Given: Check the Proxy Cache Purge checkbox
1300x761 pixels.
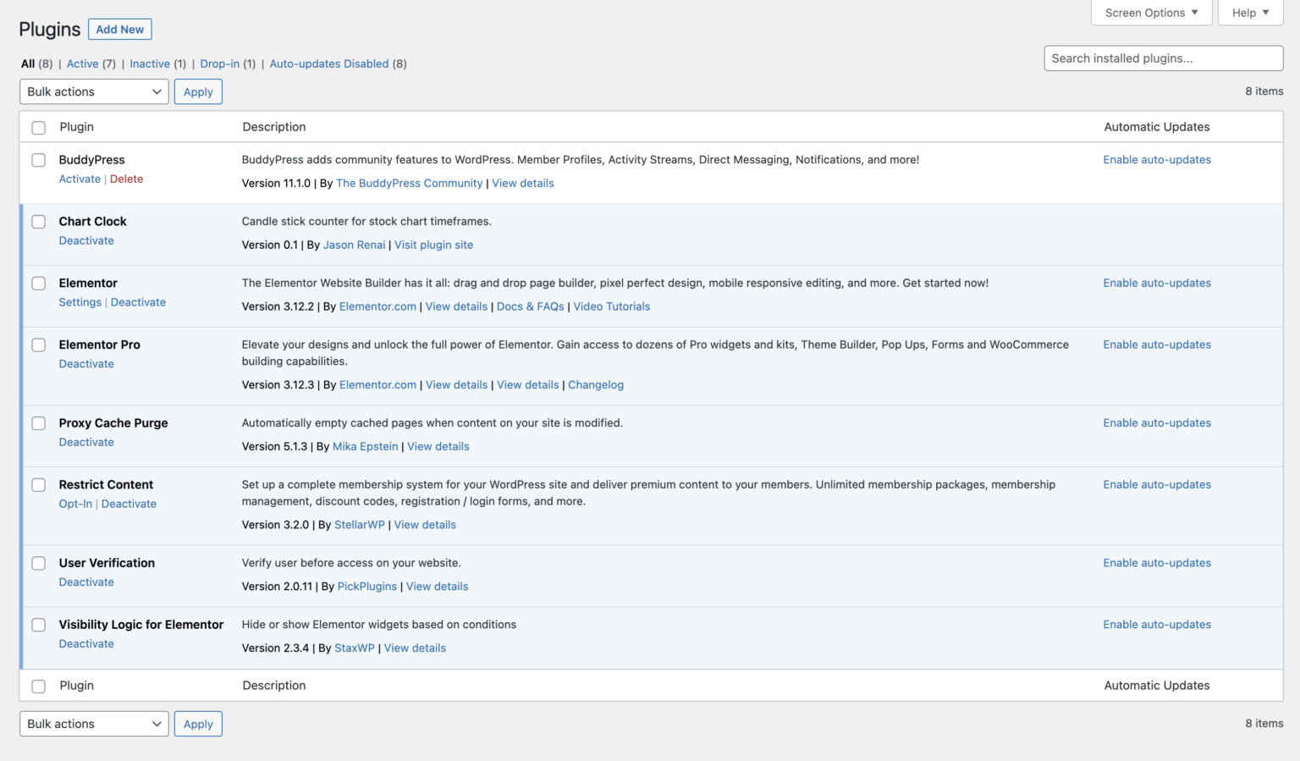Looking at the screenshot, I should coord(38,423).
